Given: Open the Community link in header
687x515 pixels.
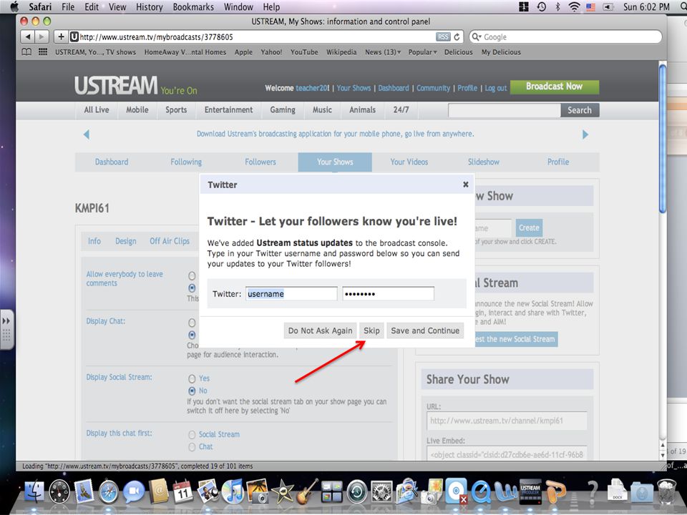Looking at the screenshot, I should coord(433,88).
